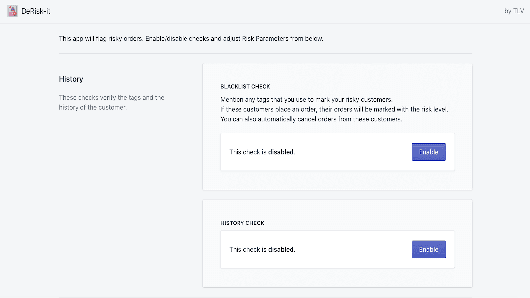Viewport: 530px width, 298px height.
Task: Click the DeRisk-it title in the header
Action: 36,11
